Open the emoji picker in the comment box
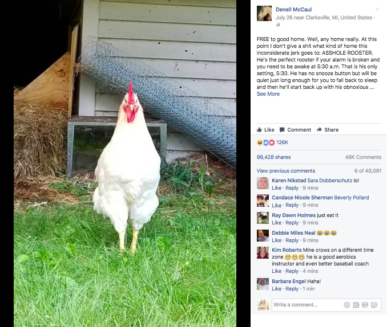Screen dimensions: 387x327 click(347, 305)
